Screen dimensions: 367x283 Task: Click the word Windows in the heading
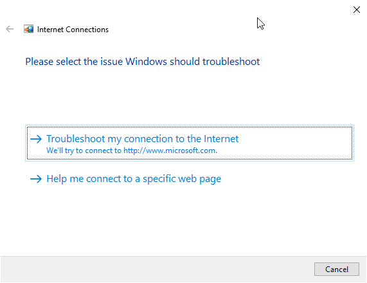click(146, 62)
